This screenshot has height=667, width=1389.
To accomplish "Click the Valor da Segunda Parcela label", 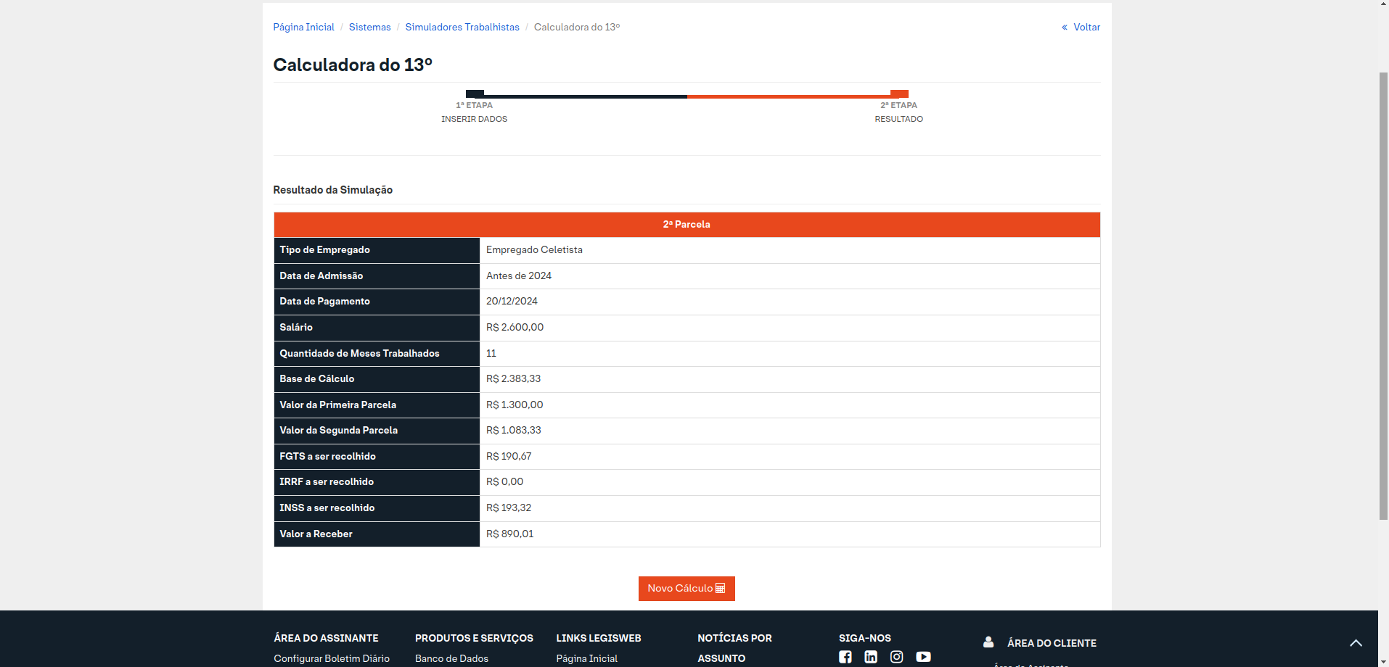I will [x=338, y=431].
